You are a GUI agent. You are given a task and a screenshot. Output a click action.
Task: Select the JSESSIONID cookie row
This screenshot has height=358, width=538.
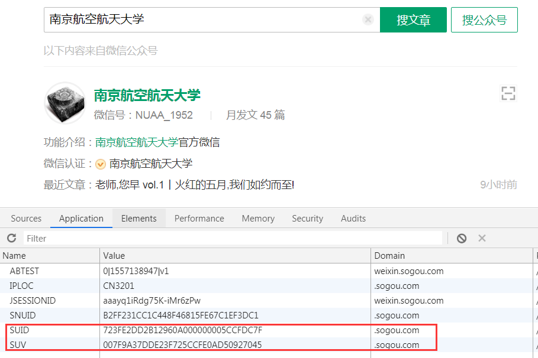[269, 301]
